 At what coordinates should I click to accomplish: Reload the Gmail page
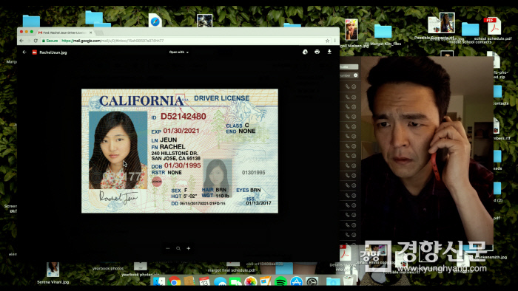36,41
